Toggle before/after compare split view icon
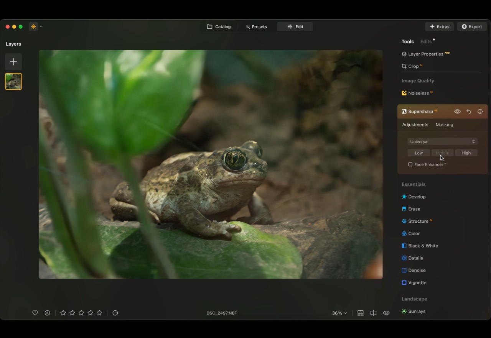The image size is (491, 338). tap(373, 313)
